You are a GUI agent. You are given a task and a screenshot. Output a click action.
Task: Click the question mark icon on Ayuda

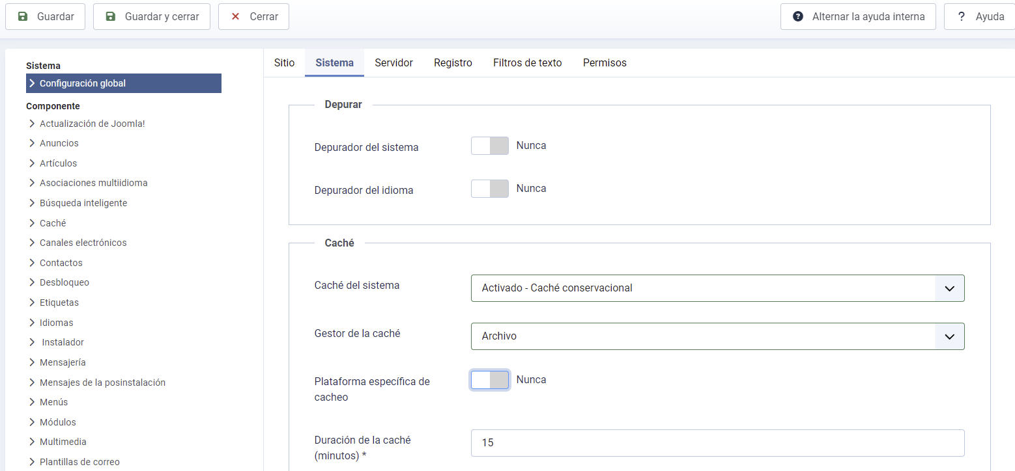961,17
